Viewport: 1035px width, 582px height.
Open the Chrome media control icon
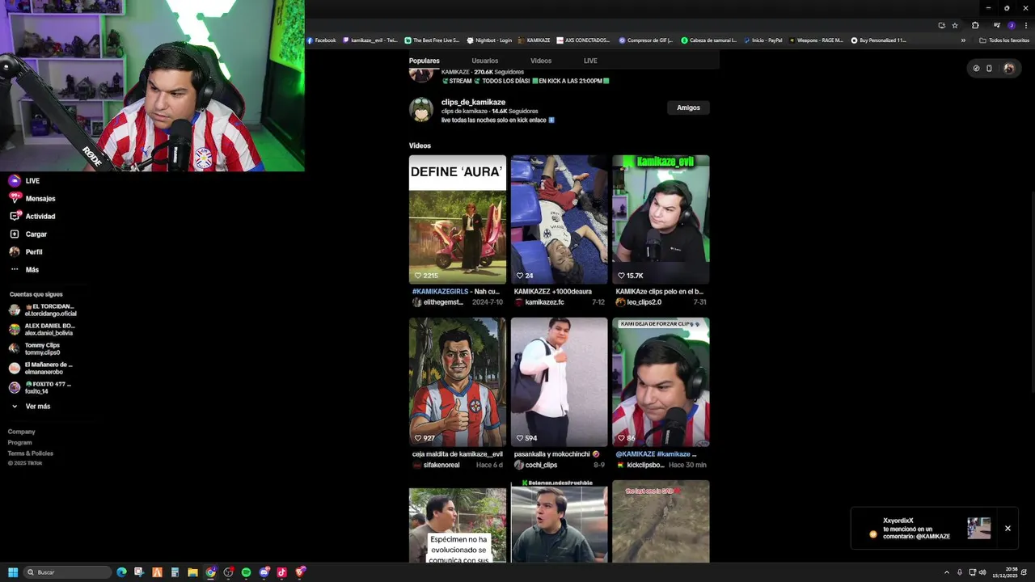pos(997,25)
